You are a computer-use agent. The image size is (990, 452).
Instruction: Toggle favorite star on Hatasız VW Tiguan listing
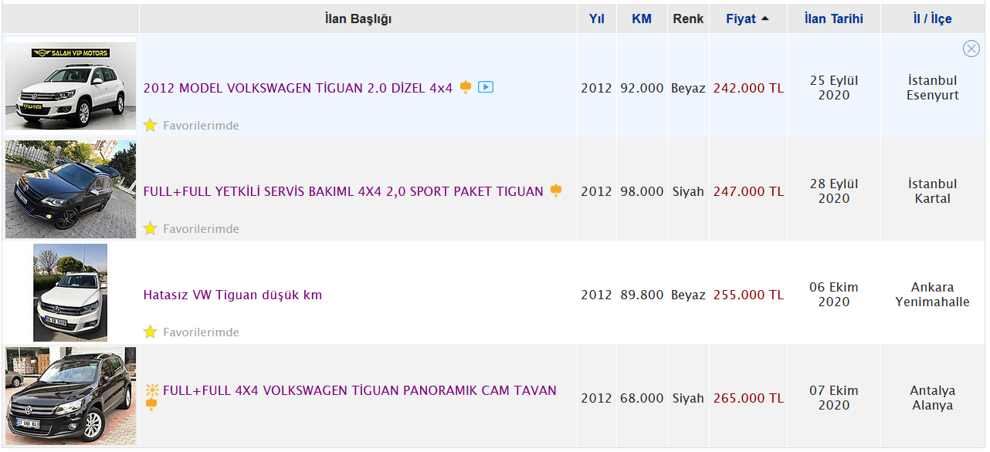[x=151, y=332]
